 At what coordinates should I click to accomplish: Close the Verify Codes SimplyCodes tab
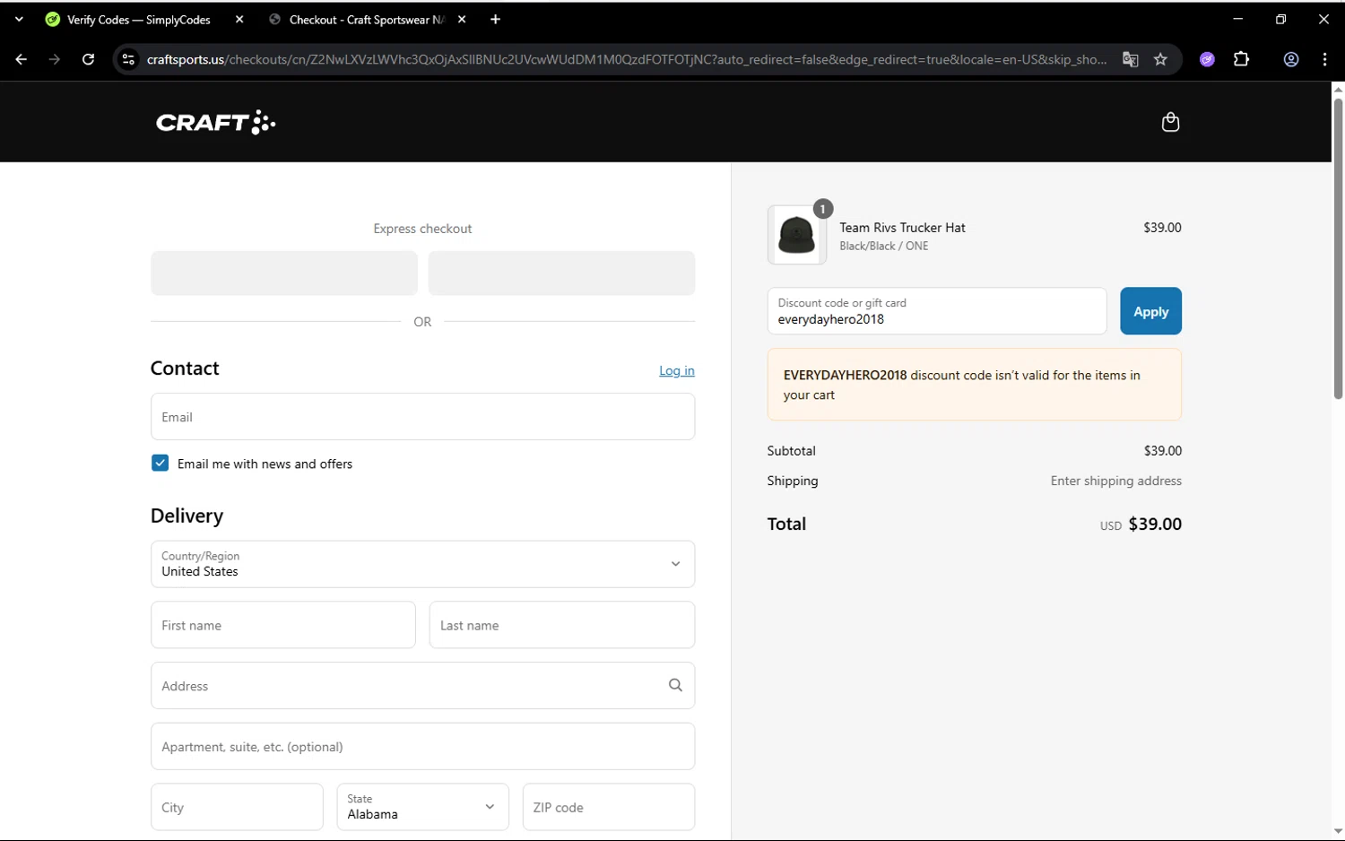coord(239,20)
